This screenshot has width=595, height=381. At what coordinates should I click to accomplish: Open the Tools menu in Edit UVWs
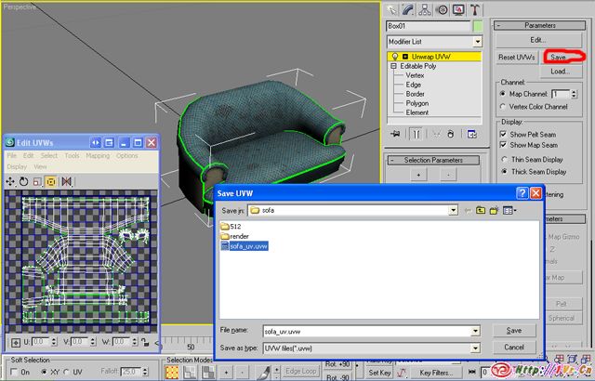(72, 156)
